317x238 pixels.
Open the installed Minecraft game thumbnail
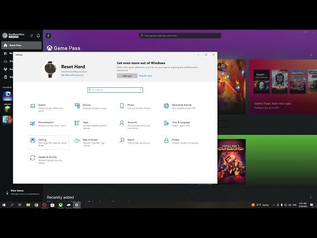click(x=7, y=109)
